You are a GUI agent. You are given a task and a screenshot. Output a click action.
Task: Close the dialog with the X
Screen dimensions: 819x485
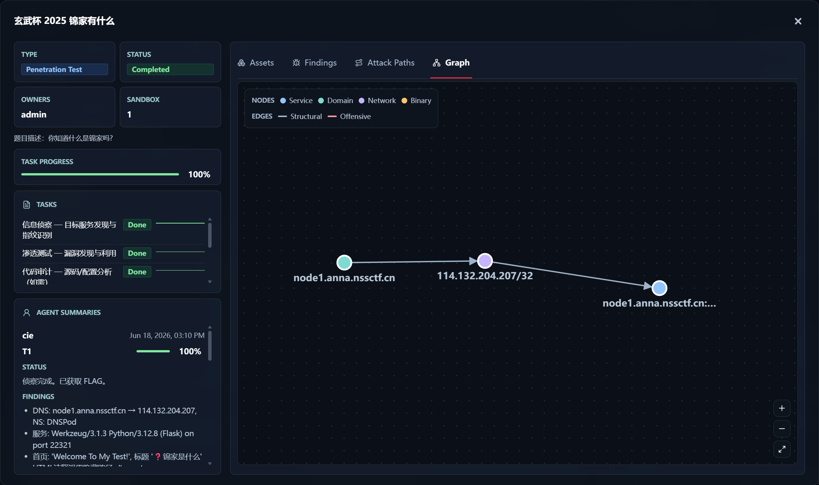[798, 21]
